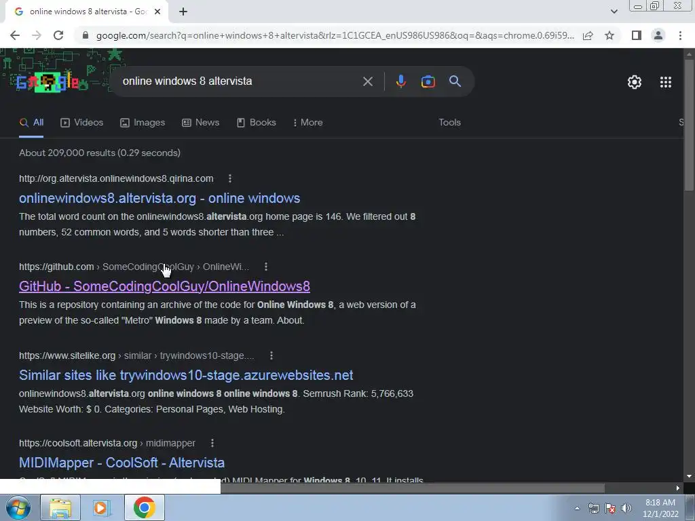Switch to the News tab
The image size is (695, 521).
(x=200, y=123)
